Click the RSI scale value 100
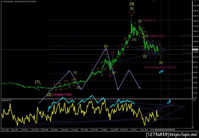 pyautogui.click(x=194, y=100)
